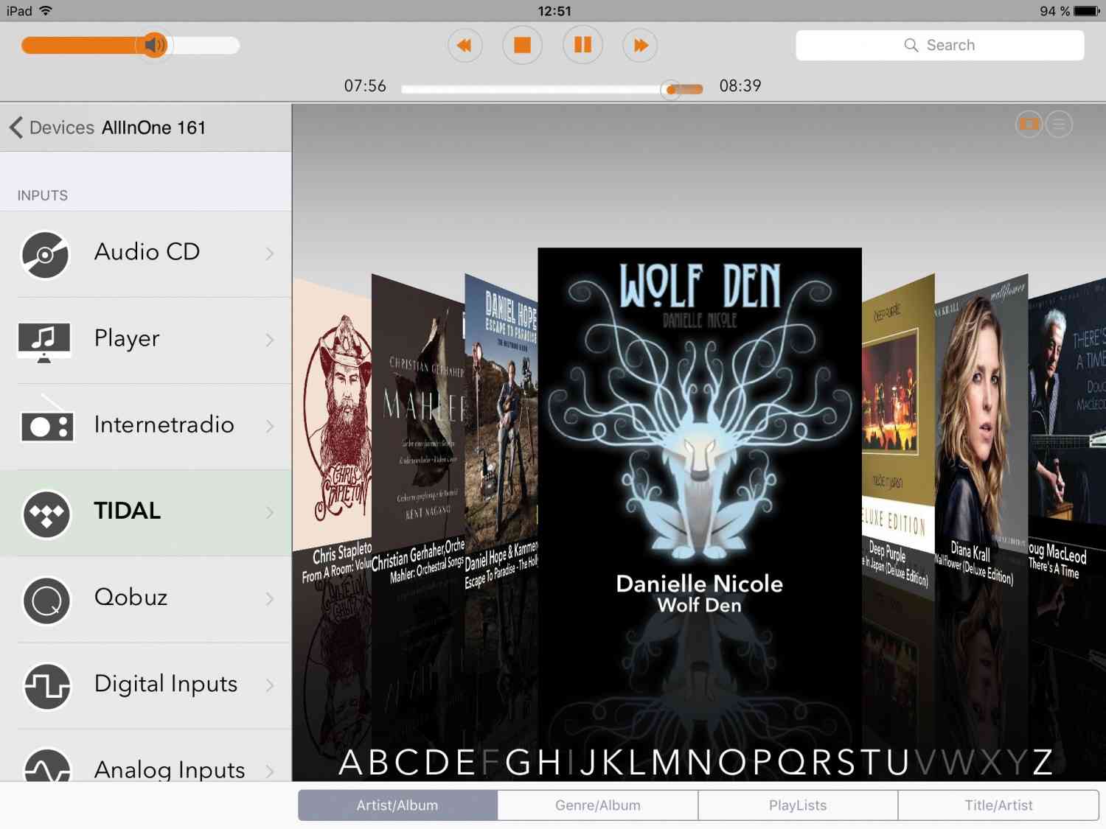Switch to Title/Artist tab
Screen dimensions: 1106x829
point(998,805)
